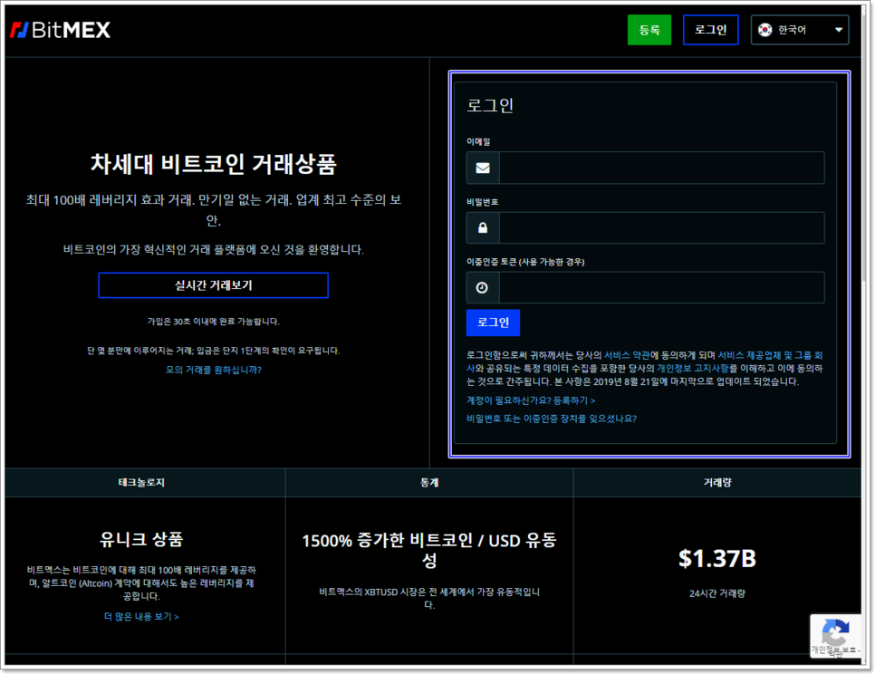
Task: Click the 로그인 heading in the form
Action: [x=490, y=105]
